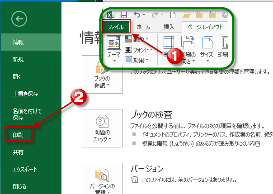
Task: Click 閉じる in the sidebar
Action: [31, 186]
